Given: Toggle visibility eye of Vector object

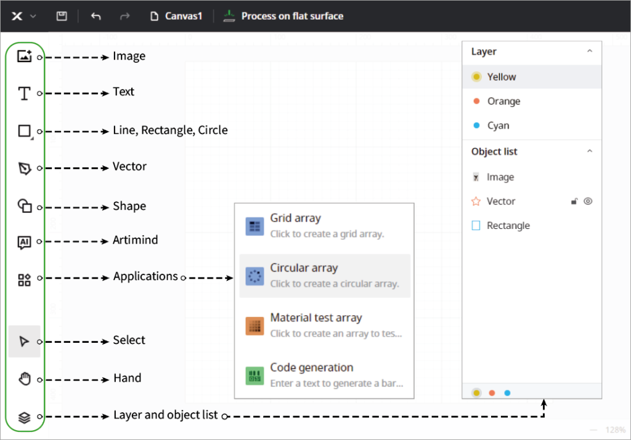Looking at the screenshot, I should 588,201.
